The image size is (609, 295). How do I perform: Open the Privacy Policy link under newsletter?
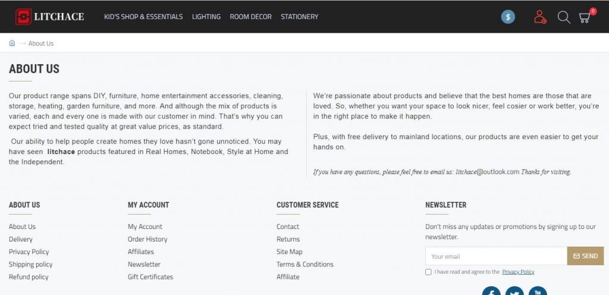(x=518, y=272)
